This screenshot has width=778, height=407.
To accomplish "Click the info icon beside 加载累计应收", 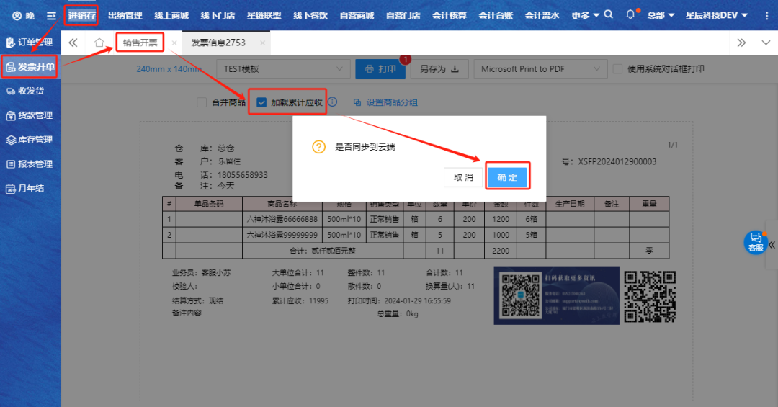I will [x=332, y=102].
